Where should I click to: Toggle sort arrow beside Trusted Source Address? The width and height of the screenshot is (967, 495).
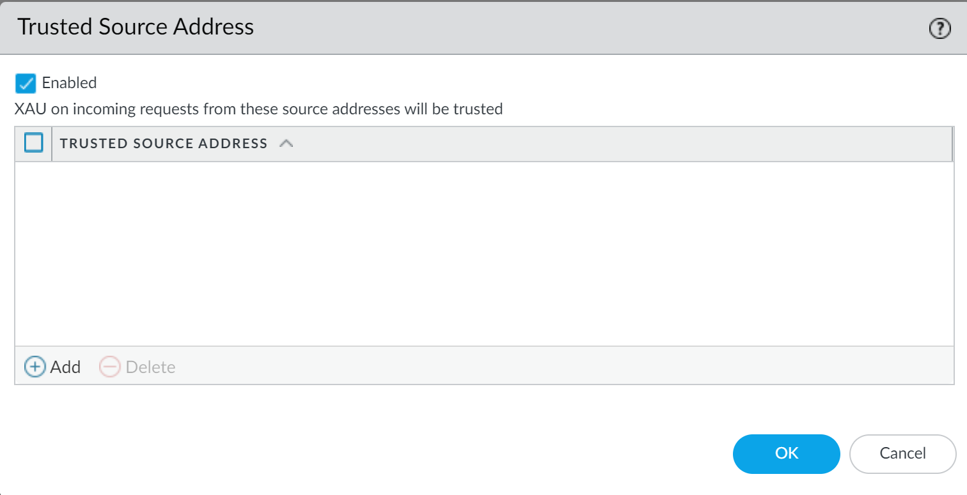[287, 144]
